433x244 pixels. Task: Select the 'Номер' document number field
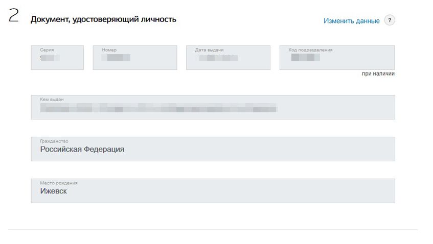tap(135, 58)
